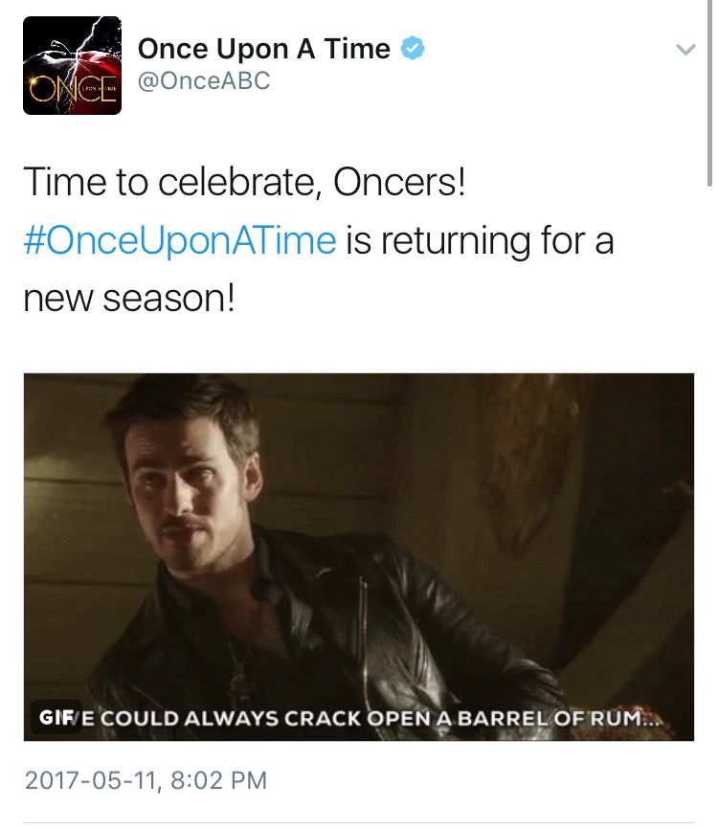718x829 pixels.
Task: Click the 'new season!' text line
Action: coord(129,298)
